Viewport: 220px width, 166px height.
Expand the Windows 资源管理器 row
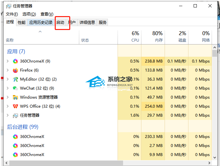(x=8, y=97)
